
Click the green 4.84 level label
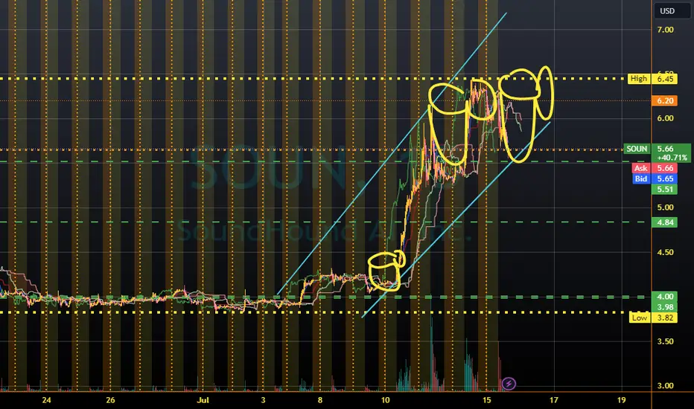coord(665,222)
